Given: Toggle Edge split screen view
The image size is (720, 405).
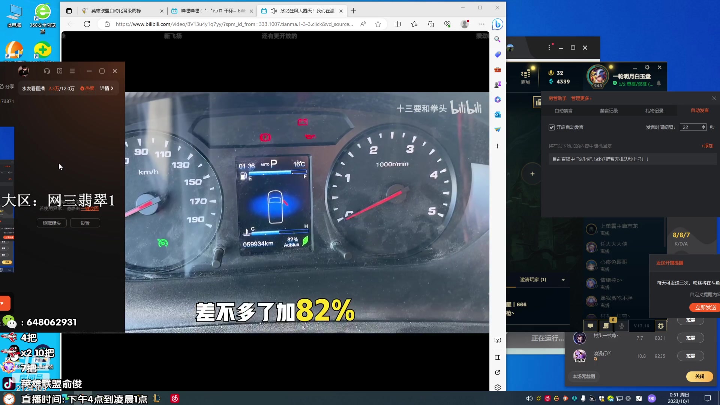Looking at the screenshot, I should tap(397, 24).
